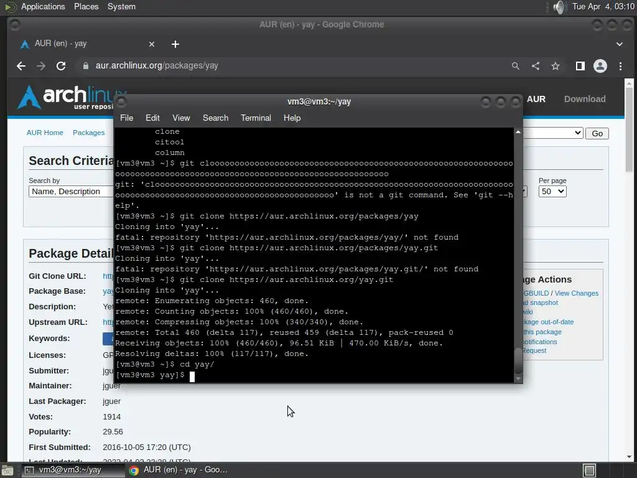This screenshot has width=637, height=478.
Task: Click terminal line 'cd yay/'
Action: (164, 365)
